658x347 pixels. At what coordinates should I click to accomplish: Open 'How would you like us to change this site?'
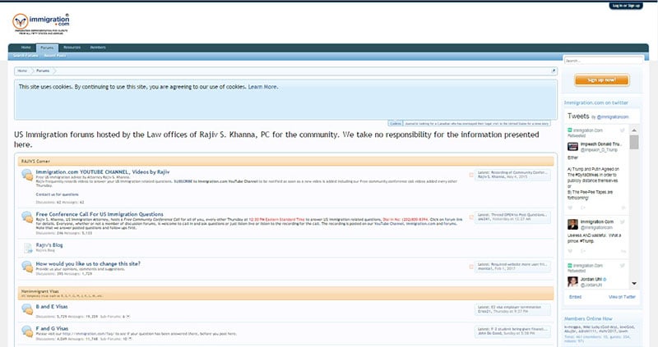pos(88,263)
